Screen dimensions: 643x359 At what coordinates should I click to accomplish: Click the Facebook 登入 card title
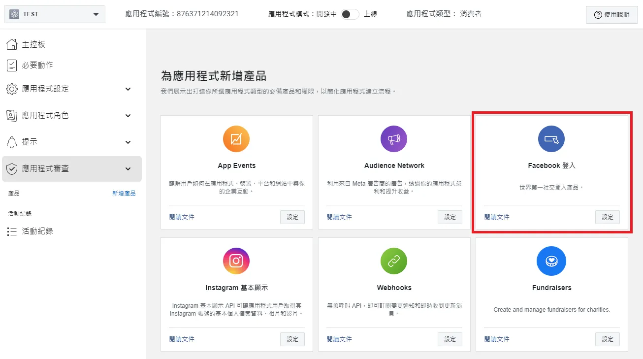pos(552,165)
